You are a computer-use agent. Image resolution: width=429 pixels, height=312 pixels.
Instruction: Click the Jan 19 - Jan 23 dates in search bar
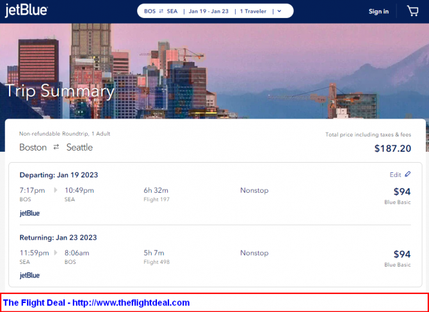click(209, 12)
